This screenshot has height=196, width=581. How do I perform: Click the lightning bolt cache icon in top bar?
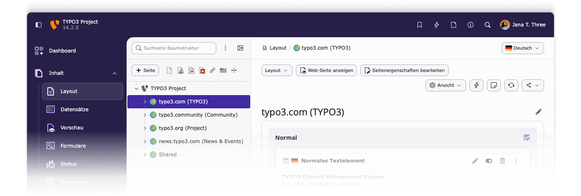tap(436, 25)
